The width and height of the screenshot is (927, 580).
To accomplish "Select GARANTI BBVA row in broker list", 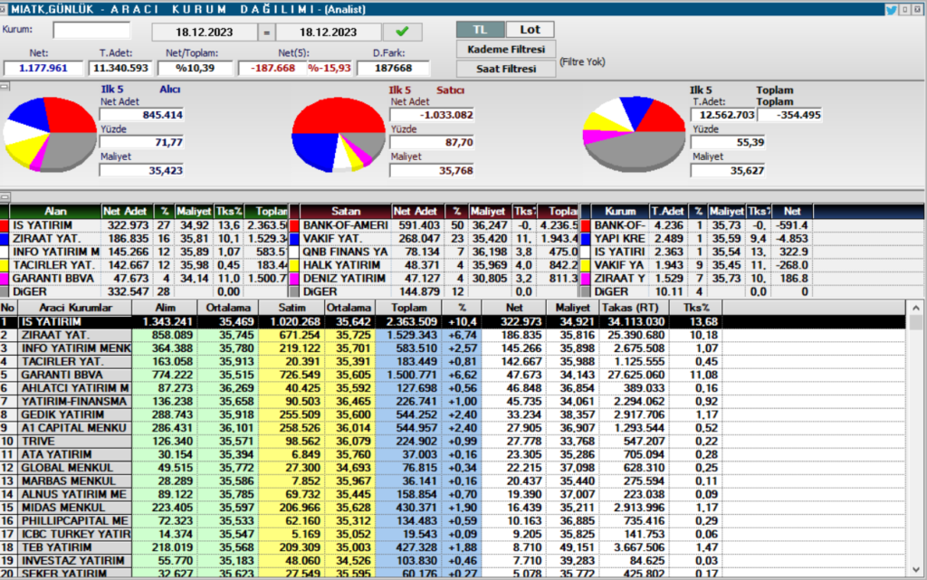I will (453, 375).
